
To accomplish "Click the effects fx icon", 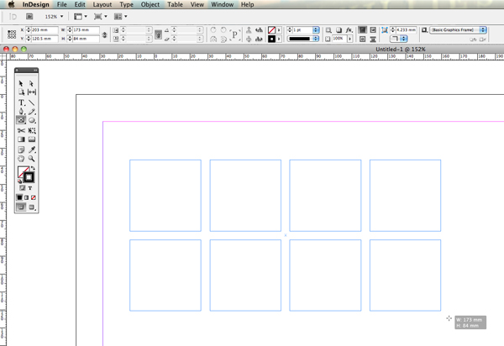I will pos(349,30).
